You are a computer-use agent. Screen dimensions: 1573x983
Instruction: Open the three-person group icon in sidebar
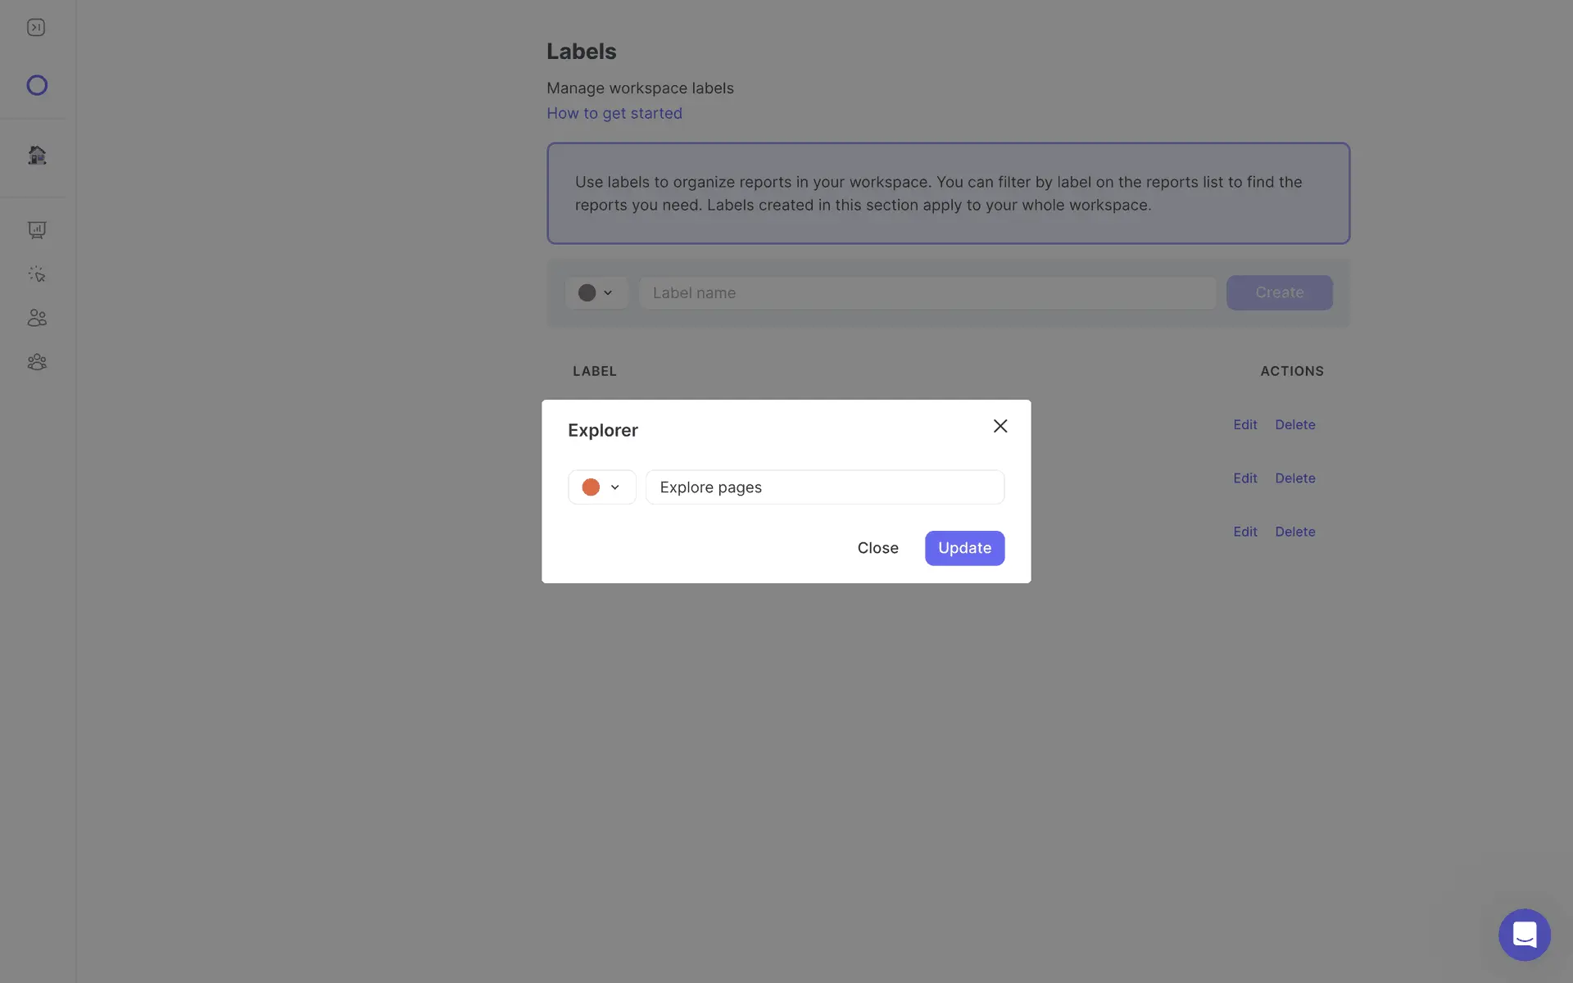(x=37, y=362)
